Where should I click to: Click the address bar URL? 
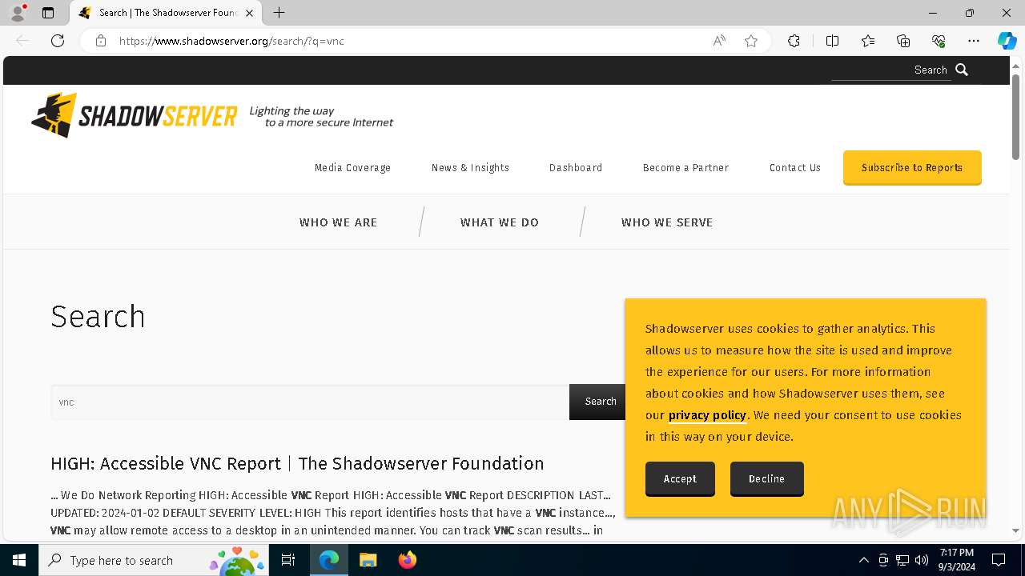point(231,41)
